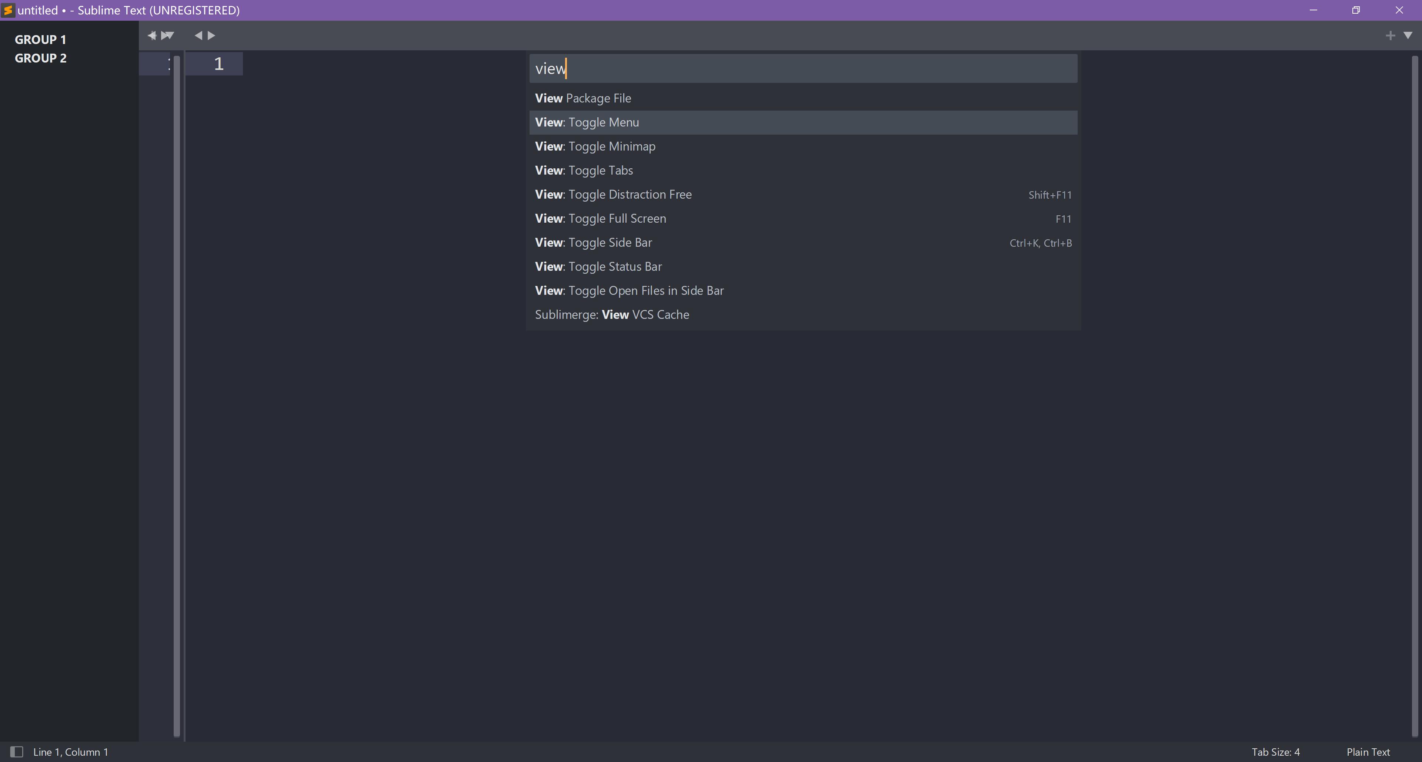Viewport: 1422px width, 762px height.
Task: Open the Tab Size: 4 menu
Action: (1275, 752)
